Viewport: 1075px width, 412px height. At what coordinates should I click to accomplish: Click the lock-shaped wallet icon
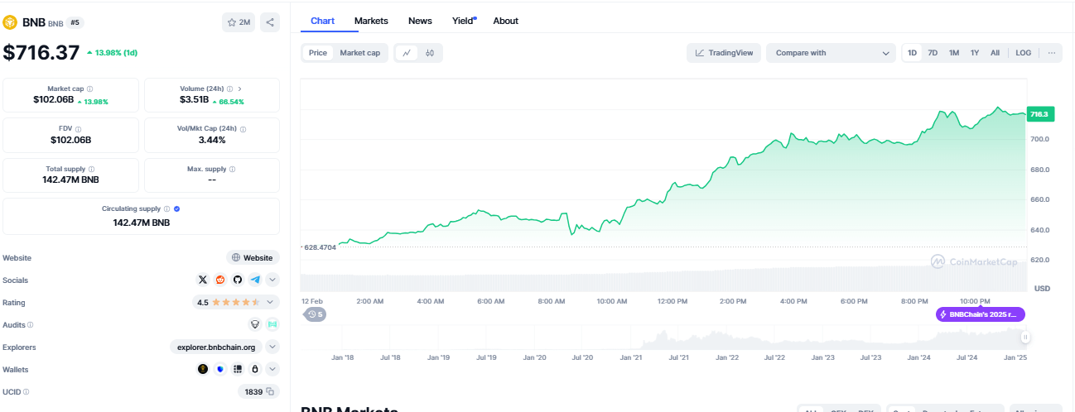(x=255, y=369)
